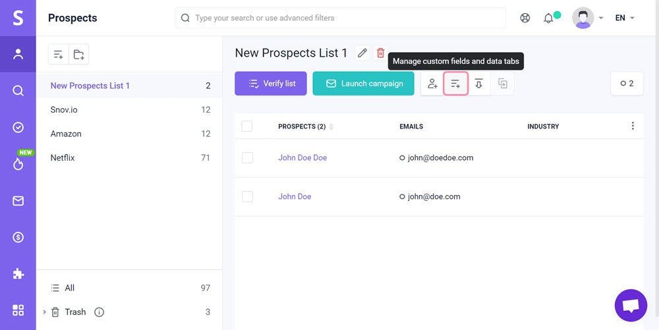Open the flame icon marked NEW
The height and width of the screenshot is (330, 659).
(x=18, y=164)
